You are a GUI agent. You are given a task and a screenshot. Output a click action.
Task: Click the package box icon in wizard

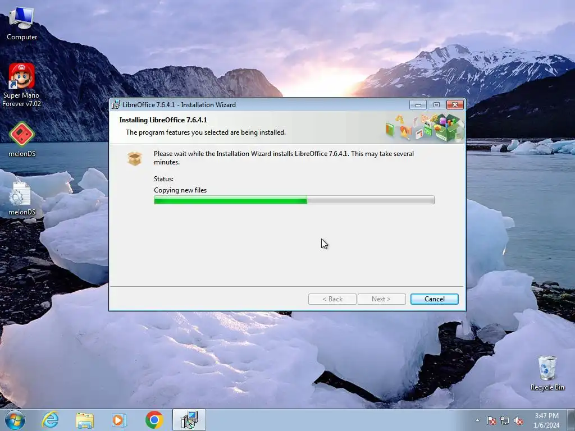point(135,159)
